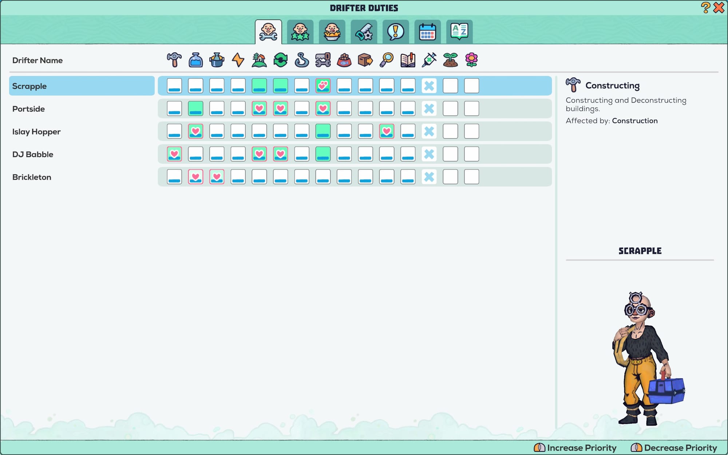Click the pet food bowl duty icon
The image size is (728, 455).
pos(344,60)
